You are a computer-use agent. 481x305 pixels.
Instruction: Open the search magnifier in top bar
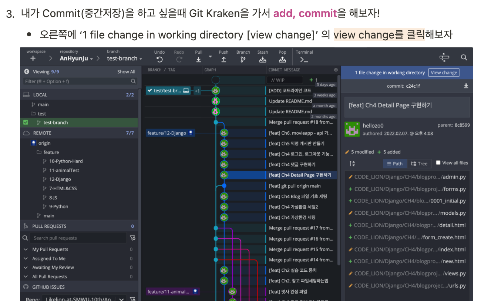pyautogui.click(x=464, y=57)
